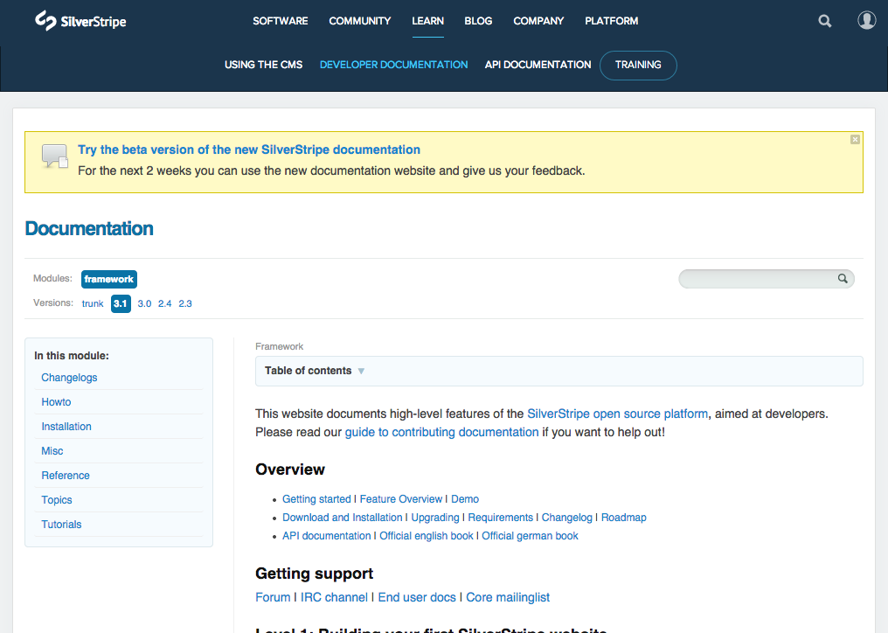Open Official german book link
The height and width of the screenshot is (633, 888).
530,536
